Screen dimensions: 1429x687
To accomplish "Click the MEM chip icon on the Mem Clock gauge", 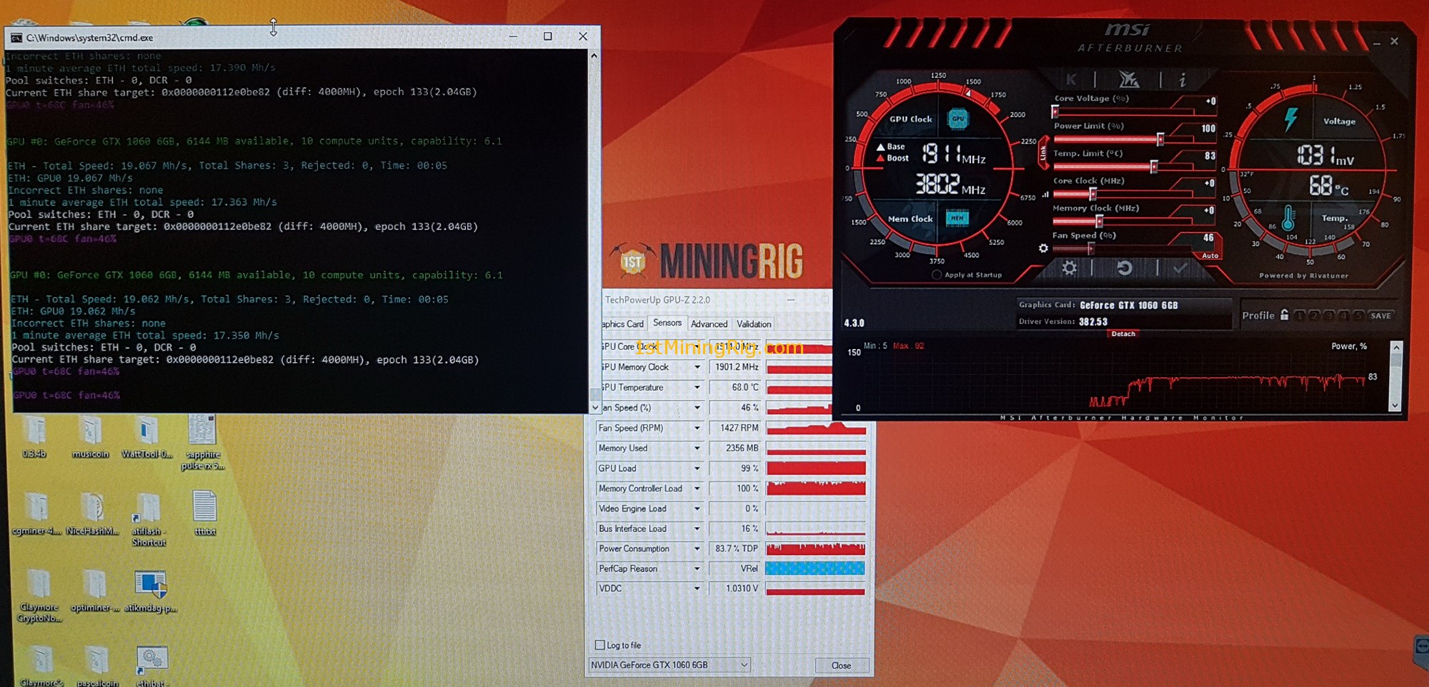I will coord(957,218).
